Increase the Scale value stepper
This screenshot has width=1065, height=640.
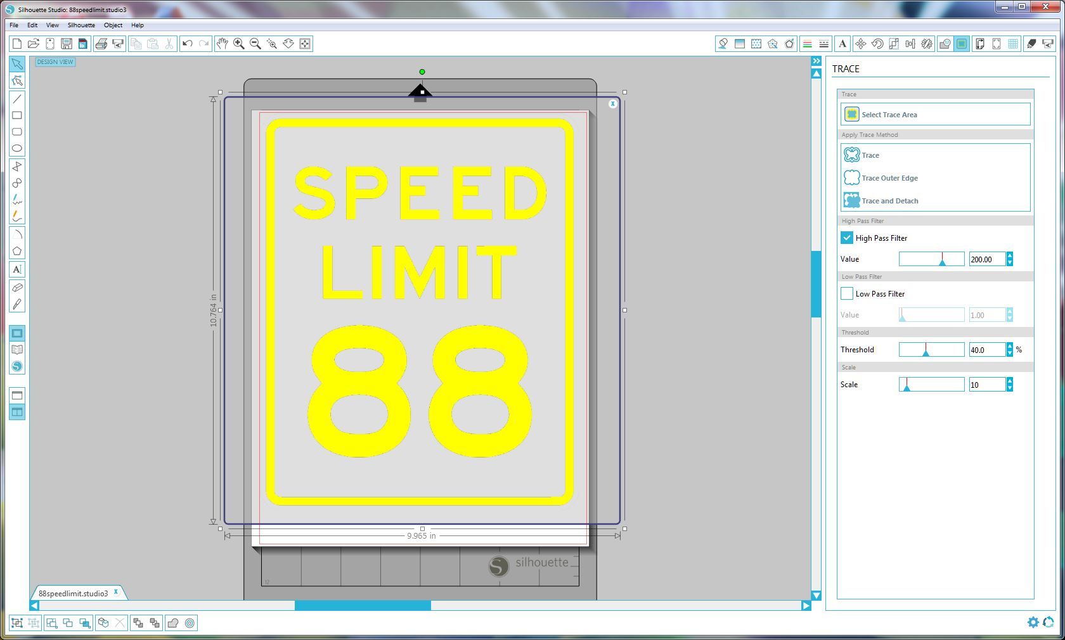point(1009,381)
